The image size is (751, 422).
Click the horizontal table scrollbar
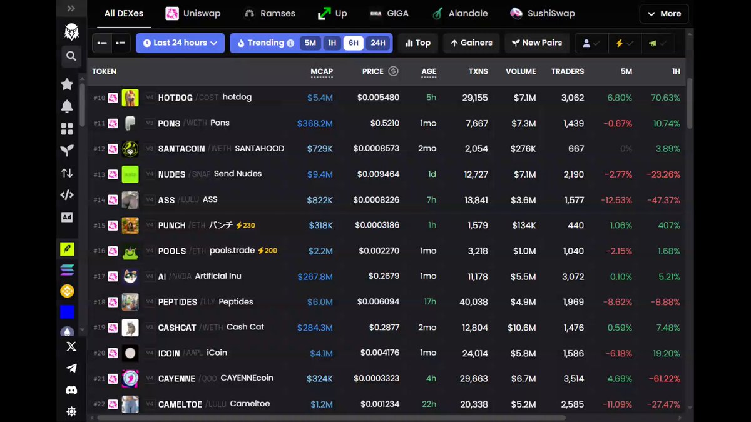coord(330,418)
